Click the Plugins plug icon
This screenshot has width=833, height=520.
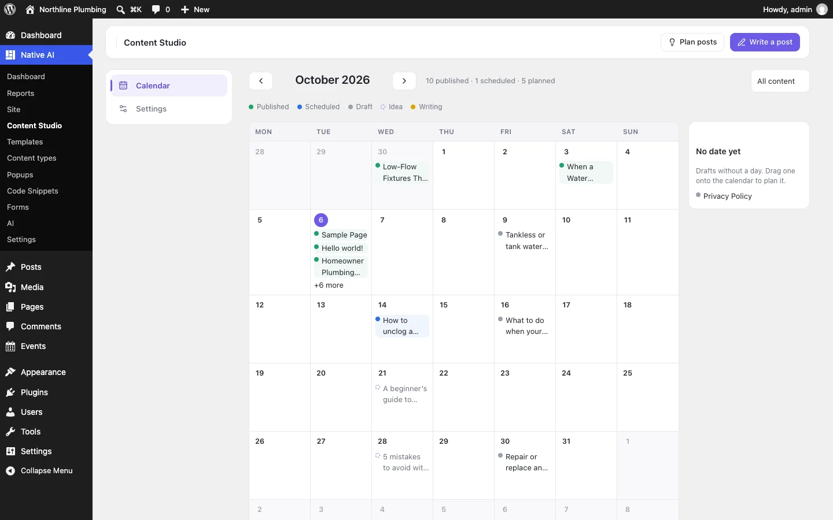tap(10, 392)
